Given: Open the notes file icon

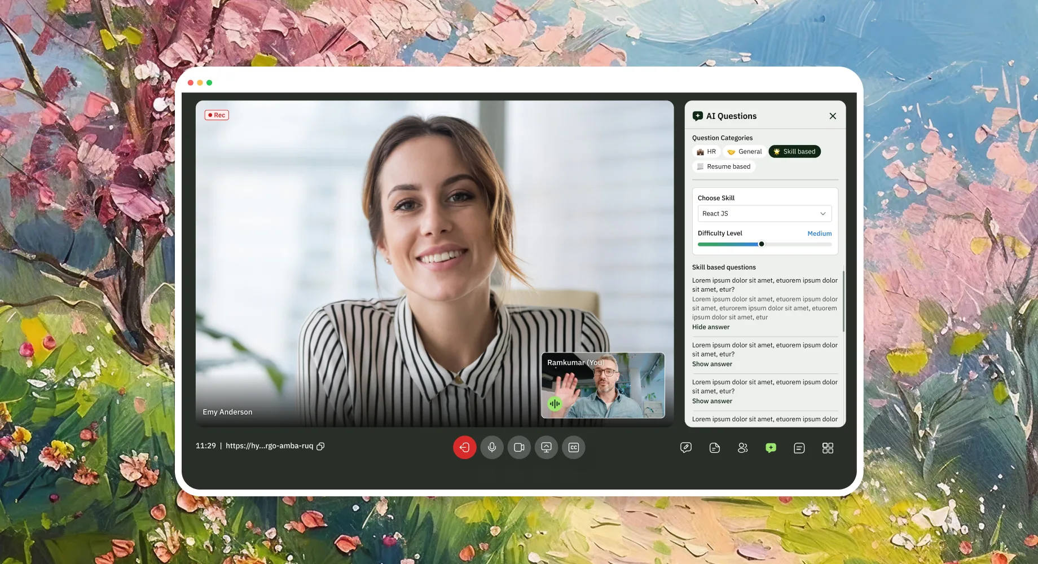Looking at the screenshot, I should (714, 448).
